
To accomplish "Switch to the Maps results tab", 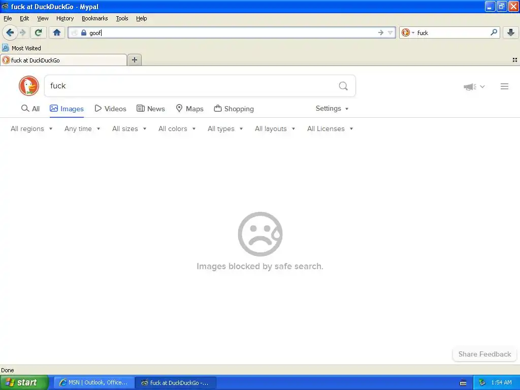I will click(x=189, y=109).
